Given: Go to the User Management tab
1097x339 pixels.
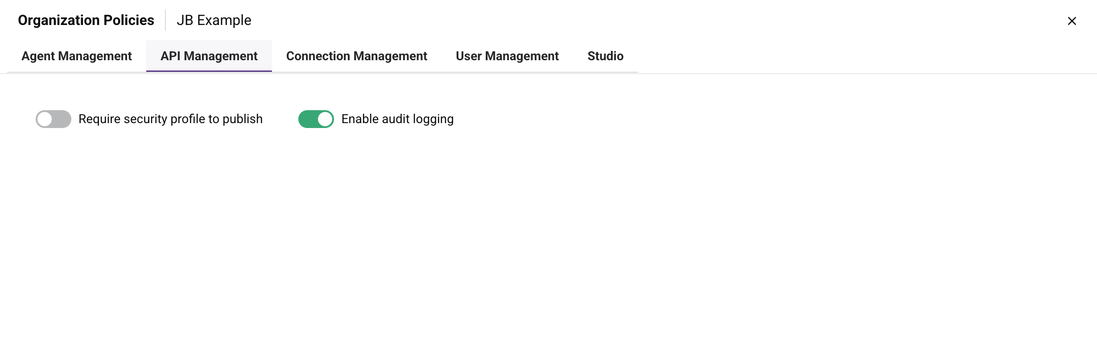Looking at the screenshot, I should pyautogui.click(x=507, y=56).
